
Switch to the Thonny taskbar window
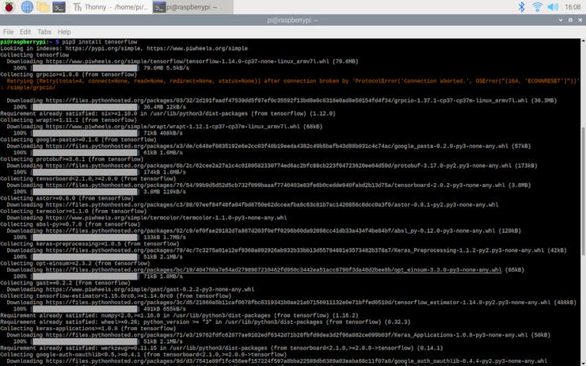tap(111, 7)
